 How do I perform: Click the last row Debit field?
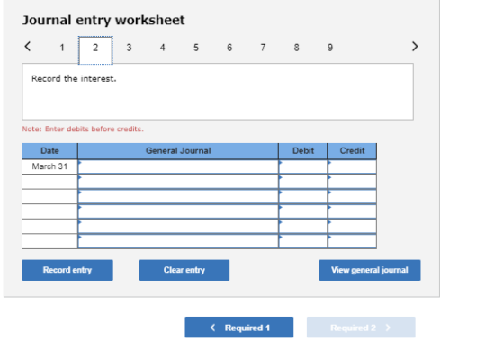coord(303,241)
